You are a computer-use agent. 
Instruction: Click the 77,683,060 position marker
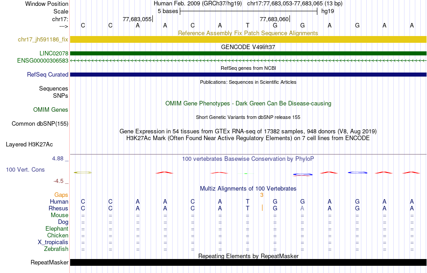coord(275,19)
